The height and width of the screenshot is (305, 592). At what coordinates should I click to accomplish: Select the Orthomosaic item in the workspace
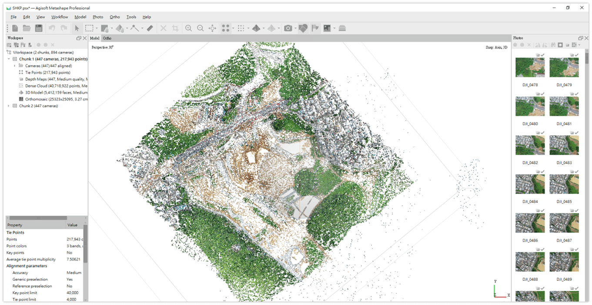coord(43,99)
